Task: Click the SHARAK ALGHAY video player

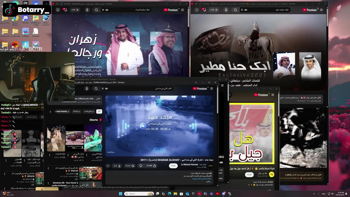Action: click(x=159, y=126)
